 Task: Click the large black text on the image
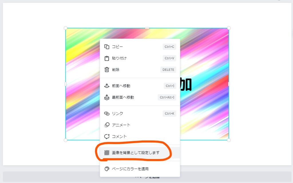186,85
